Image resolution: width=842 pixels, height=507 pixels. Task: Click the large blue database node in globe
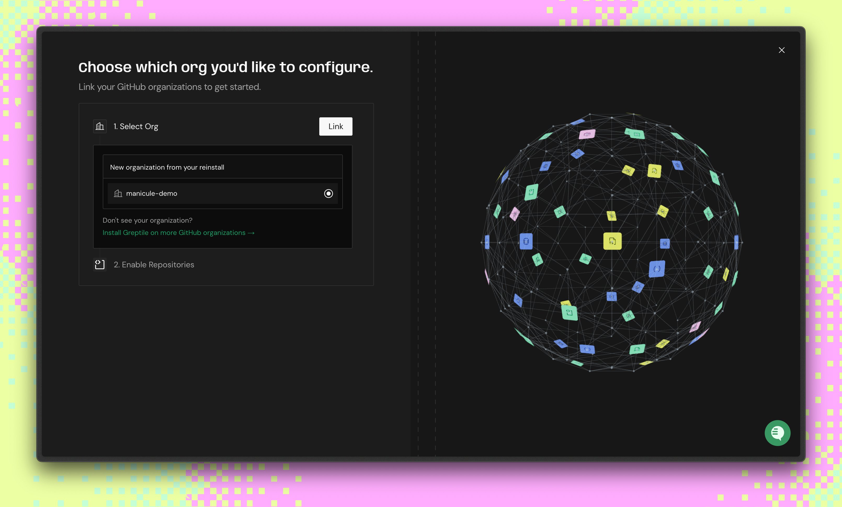[x=526, y=241]
